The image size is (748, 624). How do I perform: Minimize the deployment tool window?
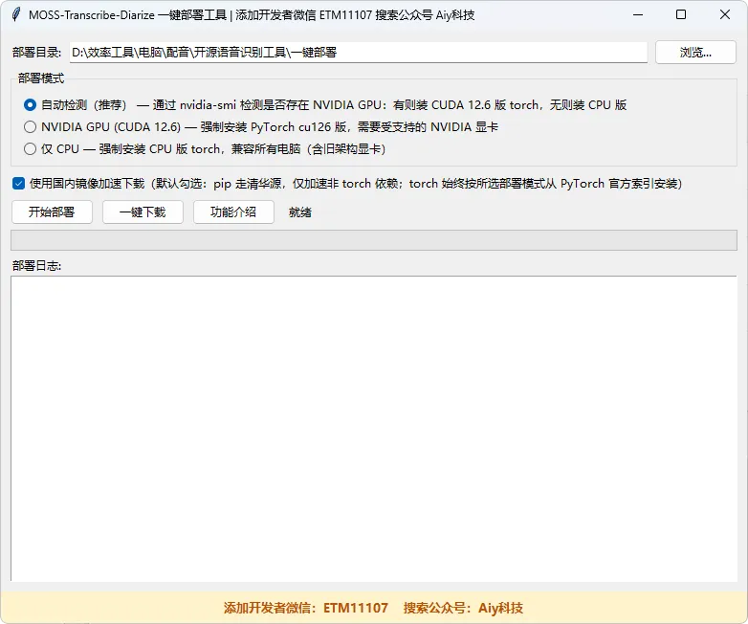pyautogui.click(x=638, y=14)
